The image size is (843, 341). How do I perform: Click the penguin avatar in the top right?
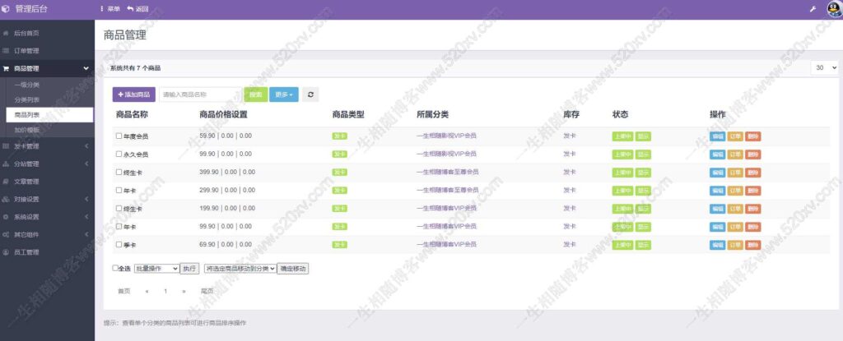(x=834, y=9)
